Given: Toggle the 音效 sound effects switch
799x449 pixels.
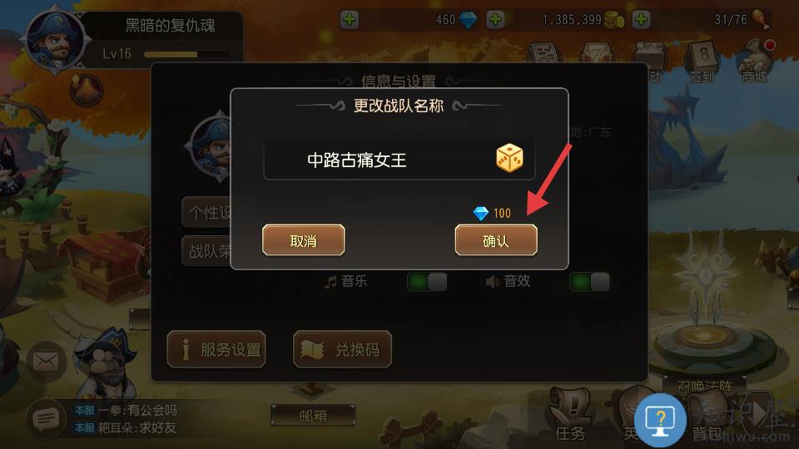Looking at the screenshot, I should (589, 282).
